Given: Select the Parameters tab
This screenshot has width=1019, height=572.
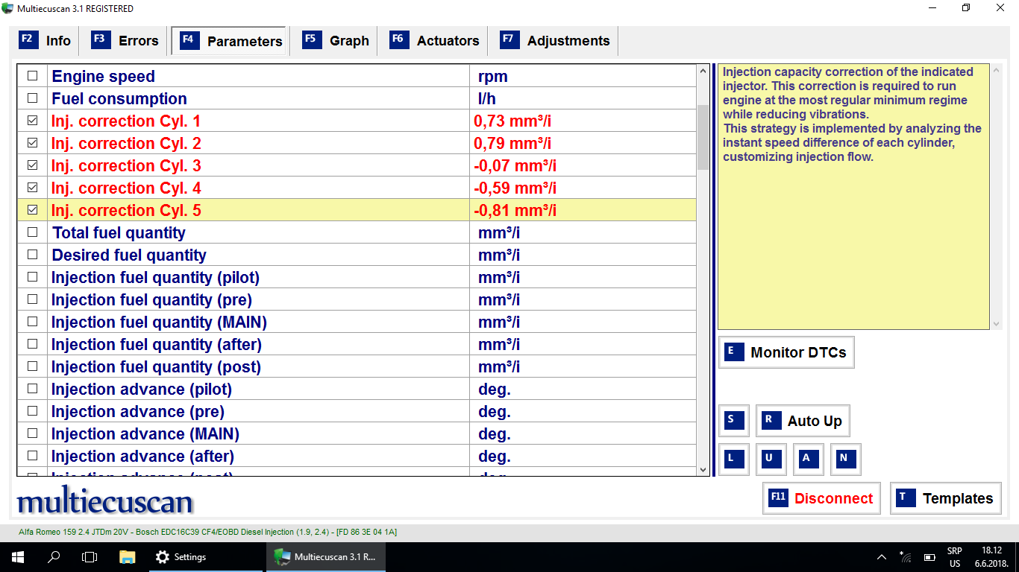Looking at the screenshot, I should (231, 42).
